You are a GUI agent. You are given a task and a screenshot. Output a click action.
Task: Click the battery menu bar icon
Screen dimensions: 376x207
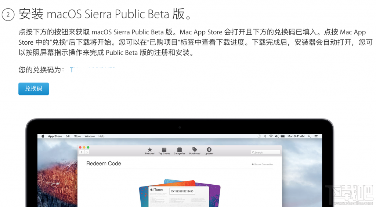pyautogui.click(x=283, y=136)
